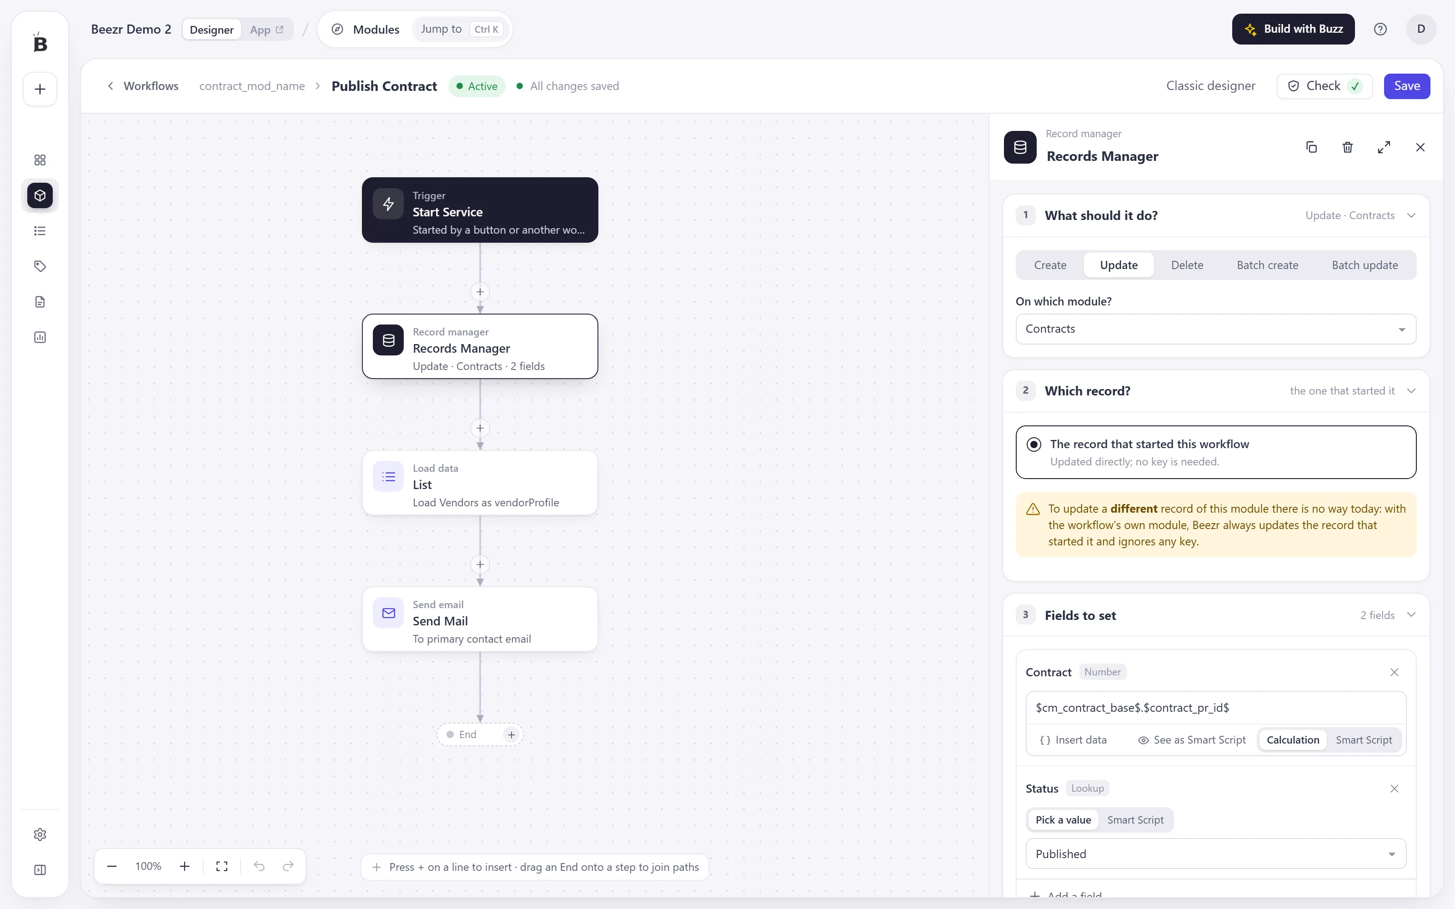Viewport: 1455px width, 909px height.
Task: Open the chart report icon in the sidebar
Action: (x=40, y=337)
